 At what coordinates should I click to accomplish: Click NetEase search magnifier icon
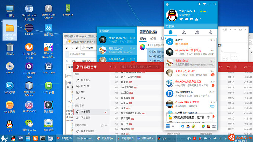[157, 67]
